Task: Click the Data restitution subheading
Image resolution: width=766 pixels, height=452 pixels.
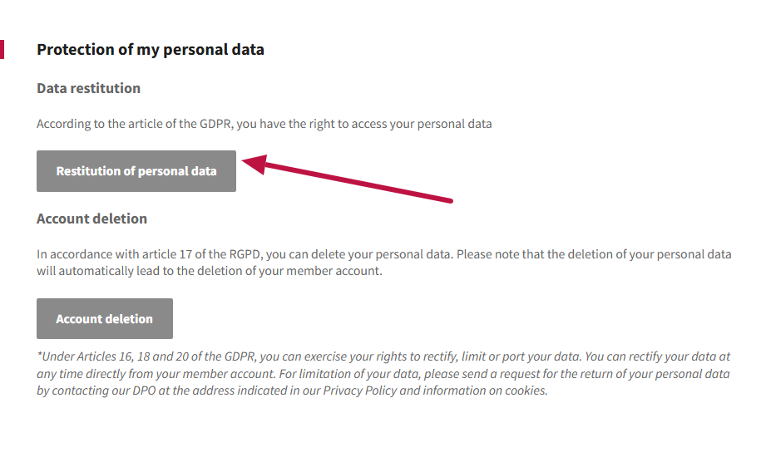Action: 88,88
